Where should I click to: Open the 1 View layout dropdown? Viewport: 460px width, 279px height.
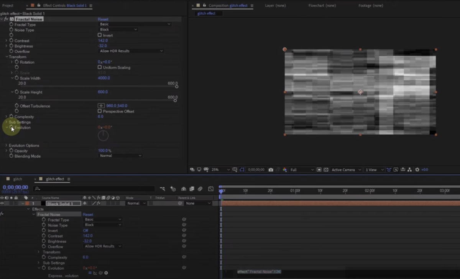pos(374,170)
